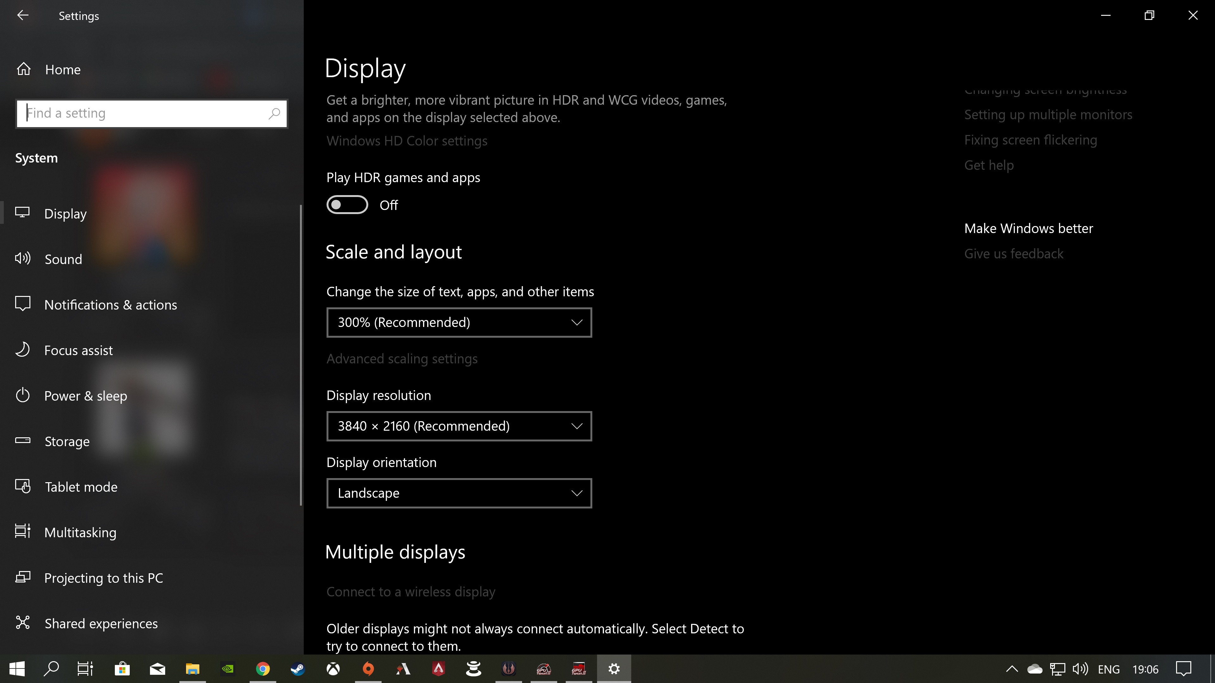The width and height of the screenshot is (1215, 683).
Task: Open Windows HD Color settings link
Action: [407, 141]
